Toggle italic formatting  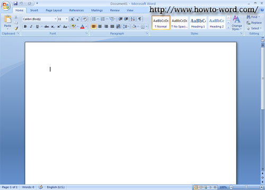[x=31, y=26]
